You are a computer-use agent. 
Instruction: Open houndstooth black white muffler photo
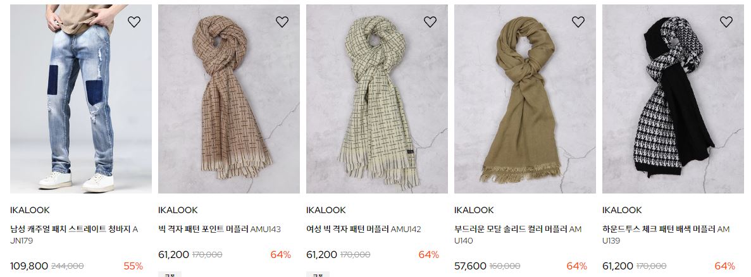coord(673,99)
